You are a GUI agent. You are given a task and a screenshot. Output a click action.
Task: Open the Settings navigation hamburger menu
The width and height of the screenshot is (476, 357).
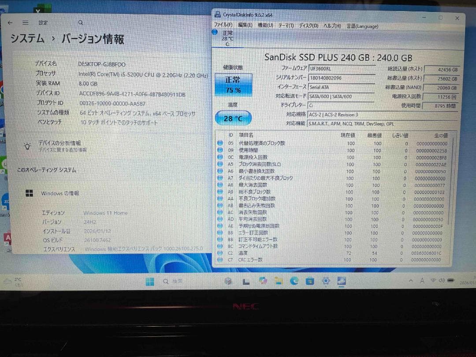pyautogui.click(x=25, y=22)
